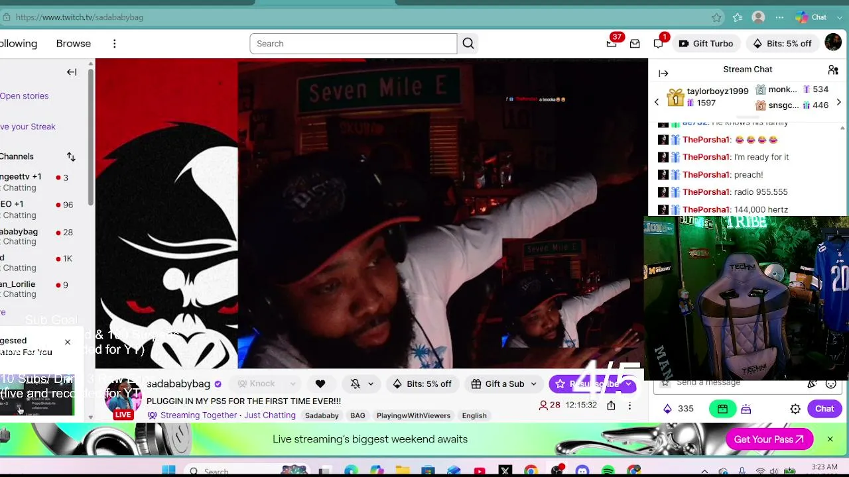Screen dimensions: 849x477
Task: Open the user avatar menu
Action: 833,43
